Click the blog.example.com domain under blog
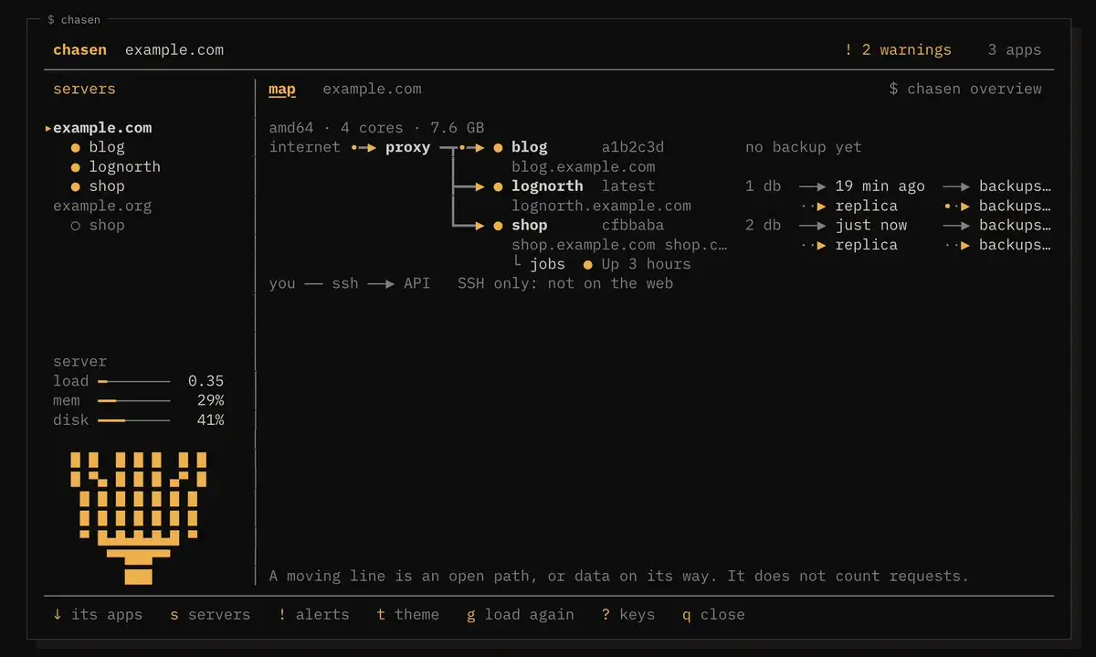The image size is (1096, 657). click(584, 166)
